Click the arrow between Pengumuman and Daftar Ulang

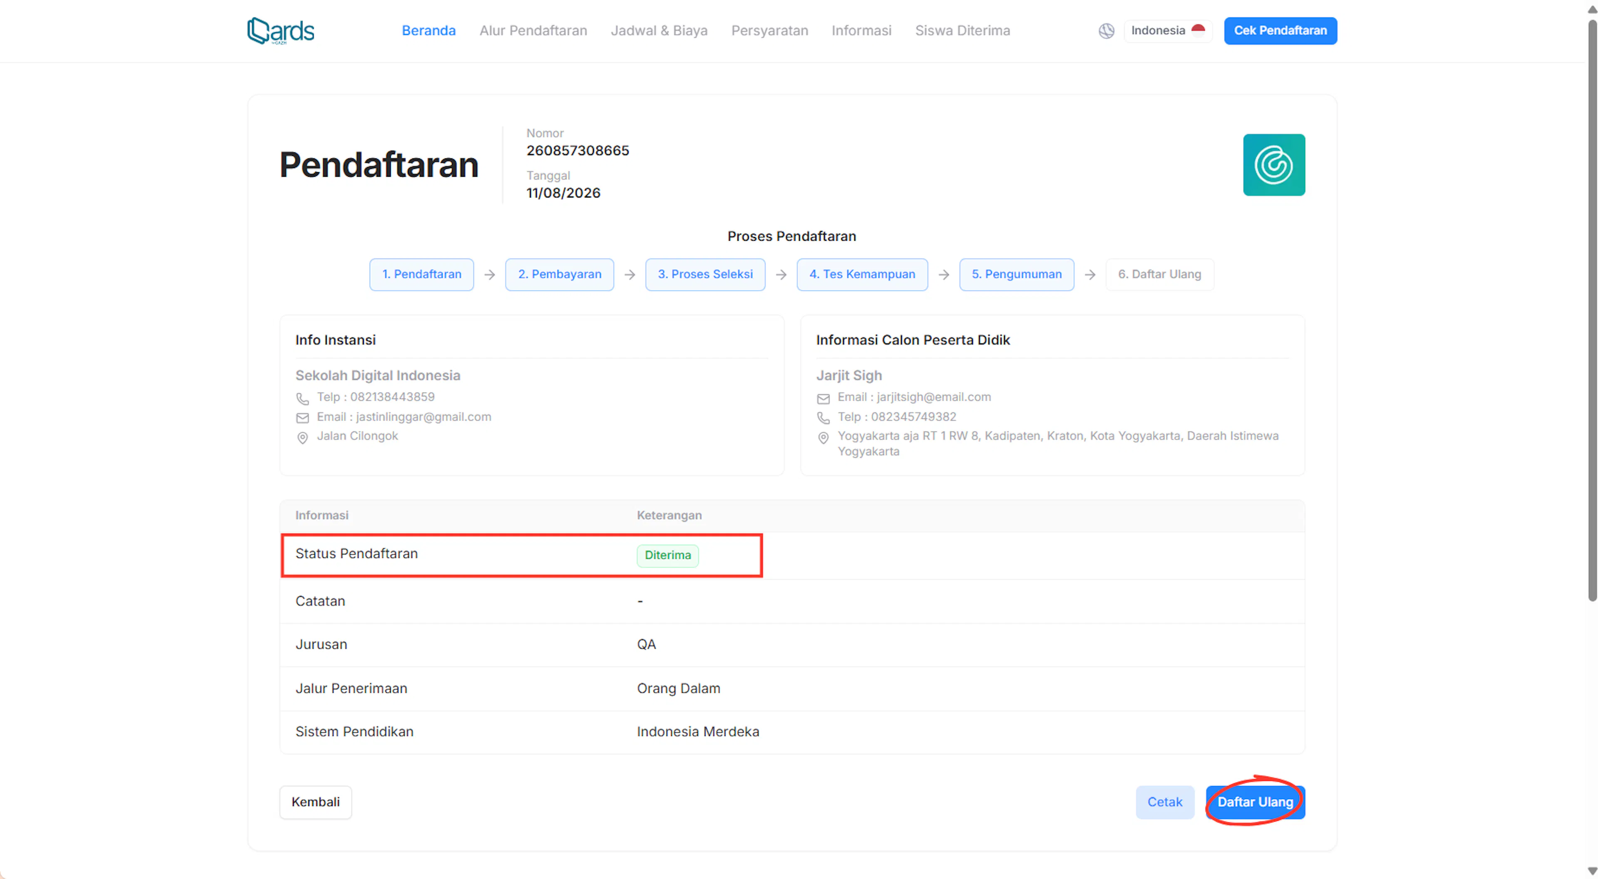[1090, 274]
